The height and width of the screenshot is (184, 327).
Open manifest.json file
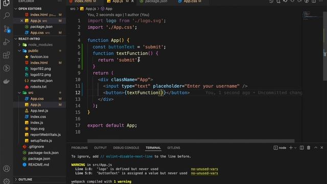pos(41,81)
